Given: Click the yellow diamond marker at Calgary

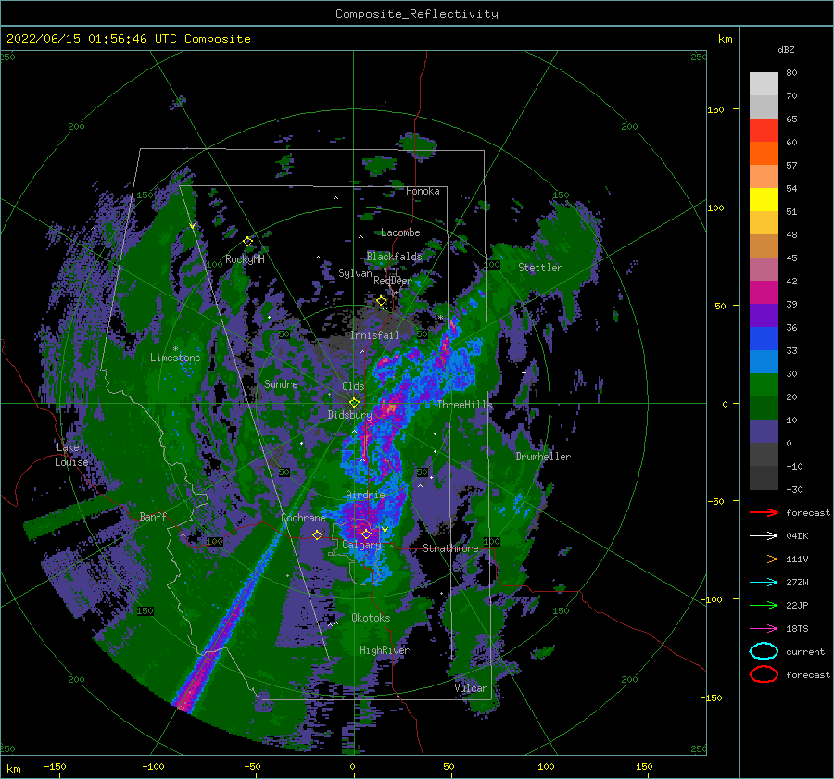Looking at the screenshot, I should pos(366,534).
